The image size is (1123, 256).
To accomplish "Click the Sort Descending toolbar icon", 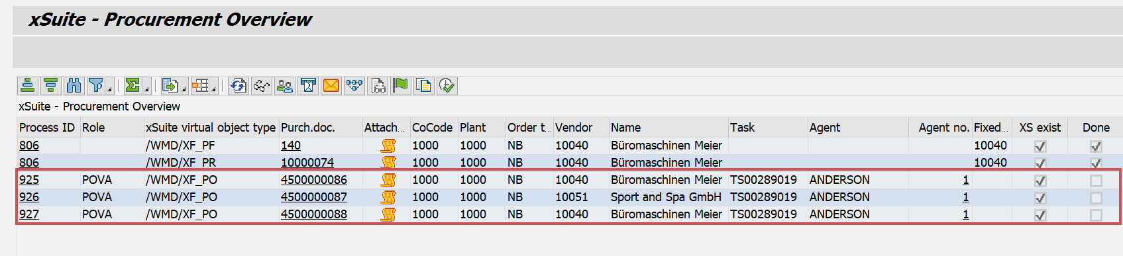I will pos(50,85).
